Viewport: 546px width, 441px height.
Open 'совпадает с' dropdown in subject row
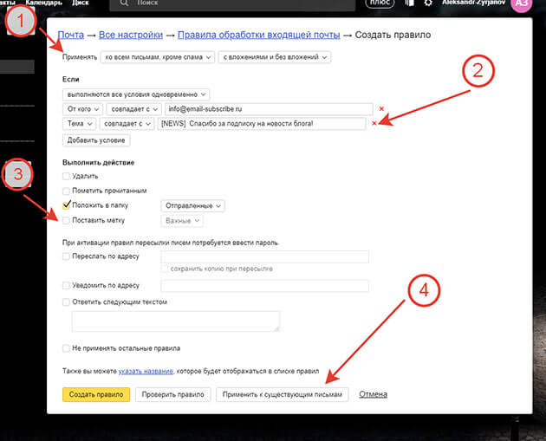[x=127, y=124]
